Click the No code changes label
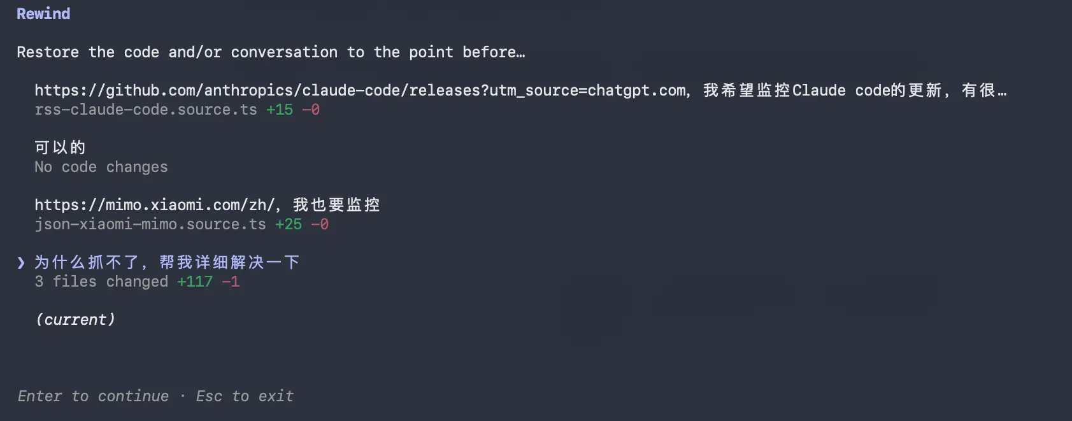This screenshot has height=421, width=1072. click(x=101, y=167)
